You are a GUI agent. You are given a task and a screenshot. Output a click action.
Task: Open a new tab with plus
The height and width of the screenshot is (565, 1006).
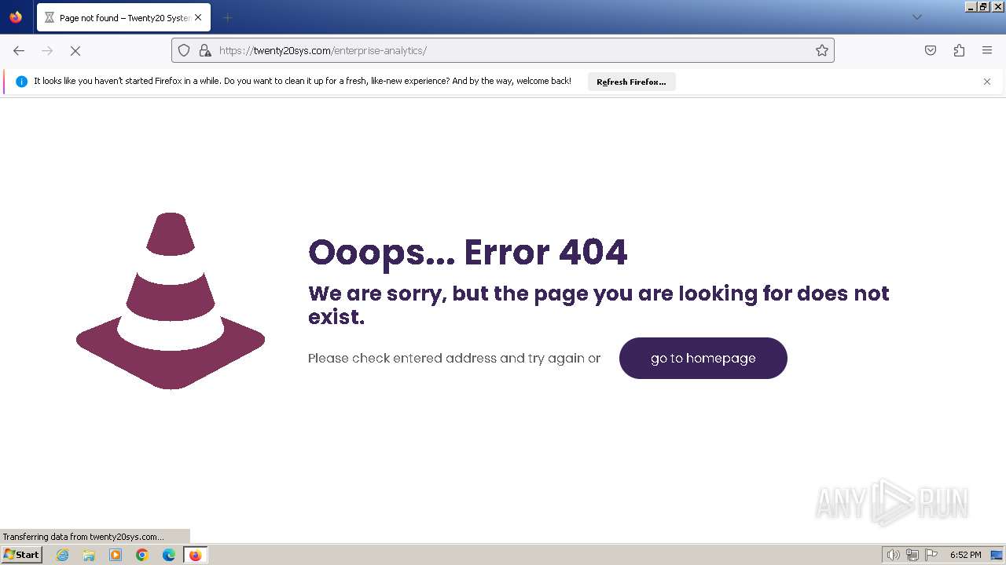(227, 17)
